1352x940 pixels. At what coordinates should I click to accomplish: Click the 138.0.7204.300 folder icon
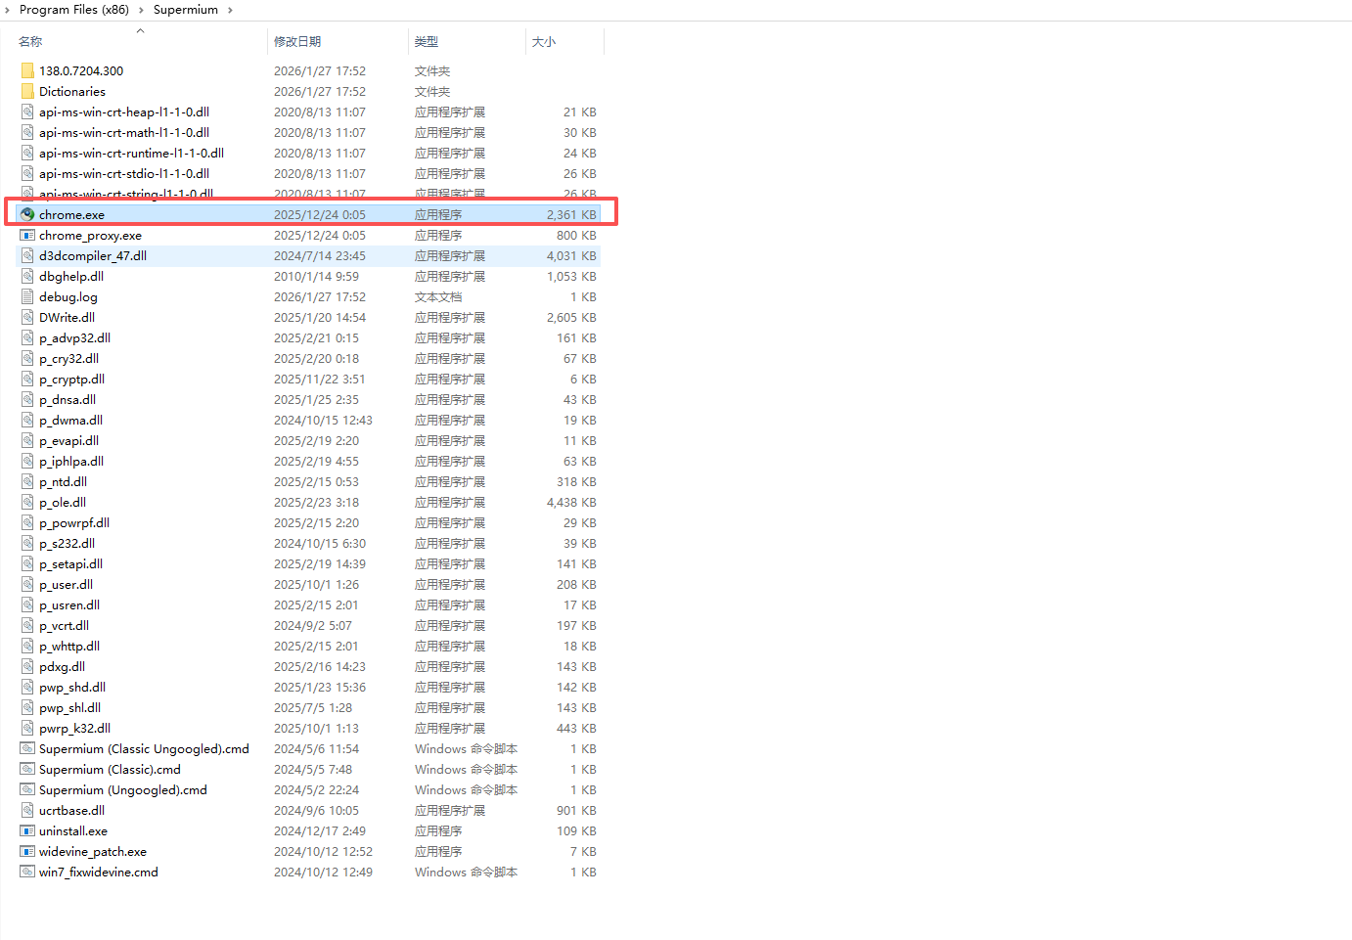coord(27,70)
